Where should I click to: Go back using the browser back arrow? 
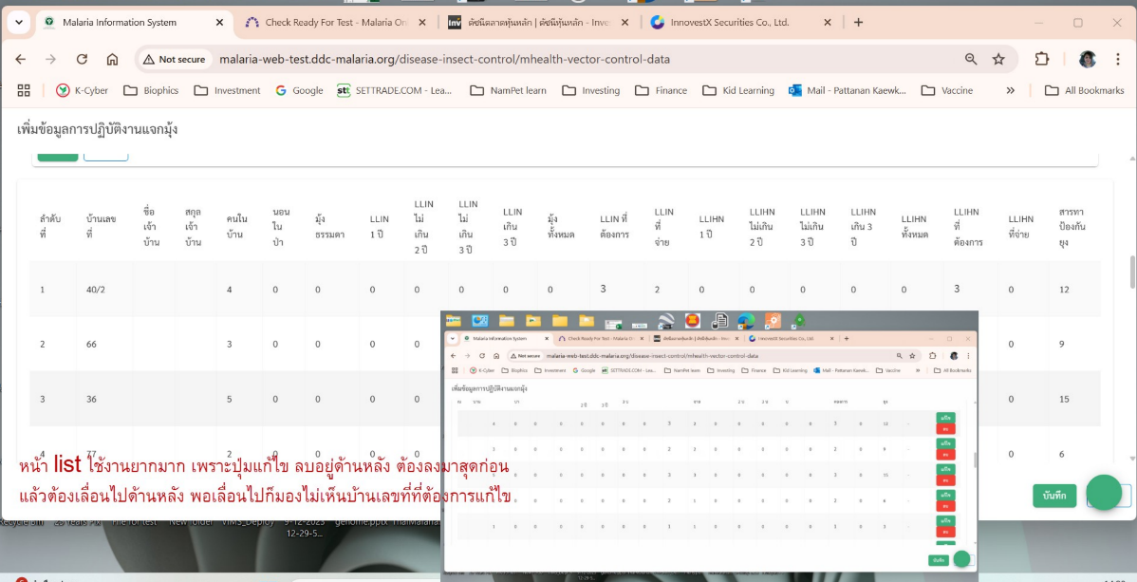click(x=21, y=59)
